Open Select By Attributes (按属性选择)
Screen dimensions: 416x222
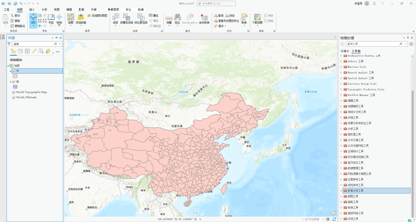tap(127, 19)
